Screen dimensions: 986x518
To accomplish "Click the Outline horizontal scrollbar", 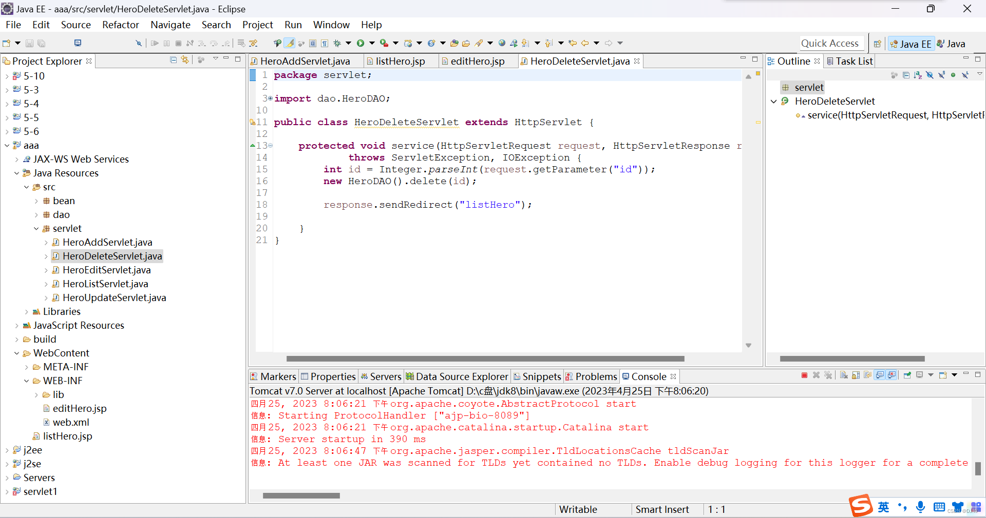I will (852, 358).
